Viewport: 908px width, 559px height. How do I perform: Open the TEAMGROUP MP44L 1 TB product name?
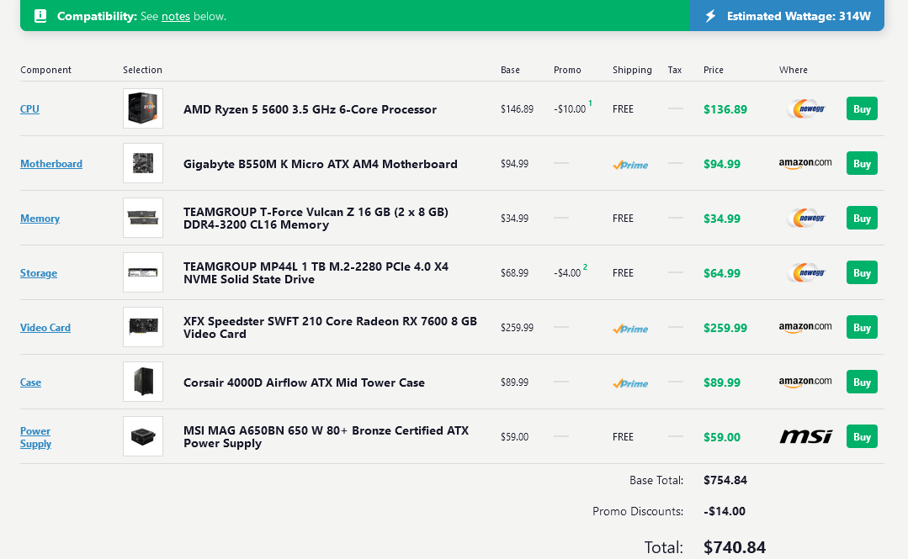pos(316,272)
